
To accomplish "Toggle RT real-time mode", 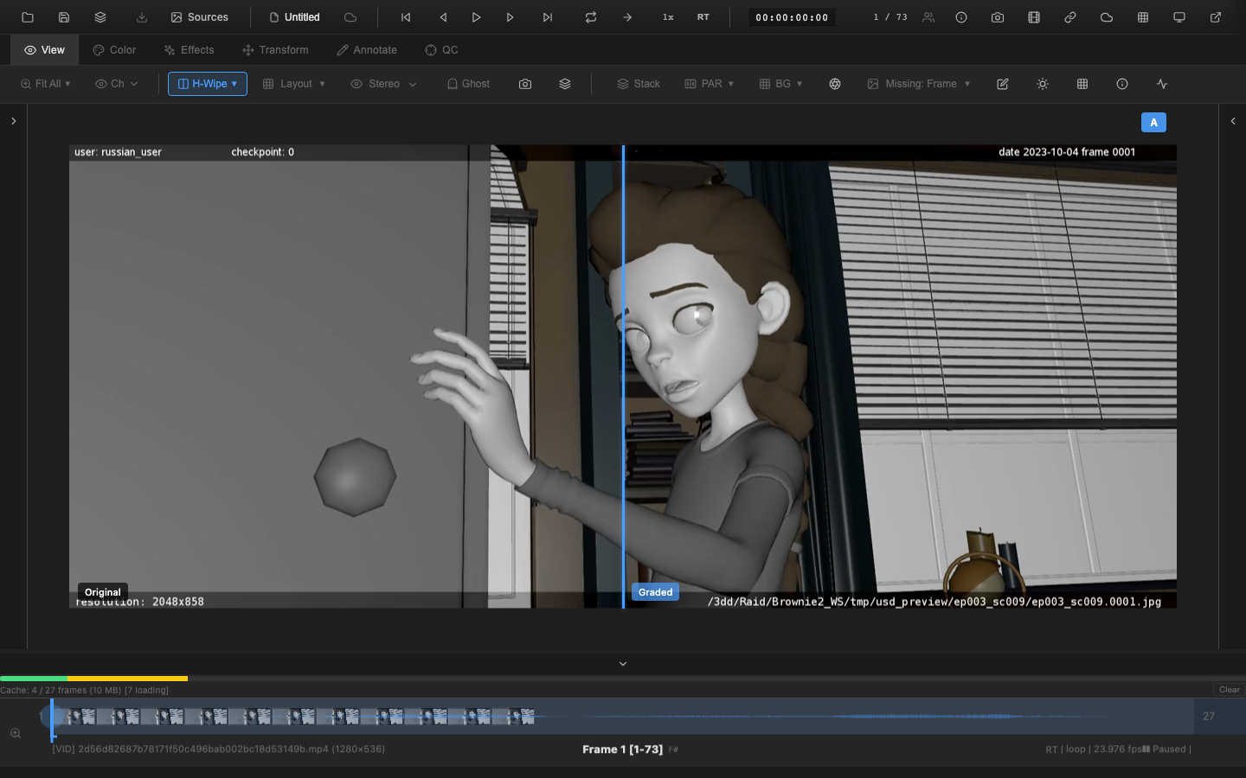I will (x=703, y=16).
